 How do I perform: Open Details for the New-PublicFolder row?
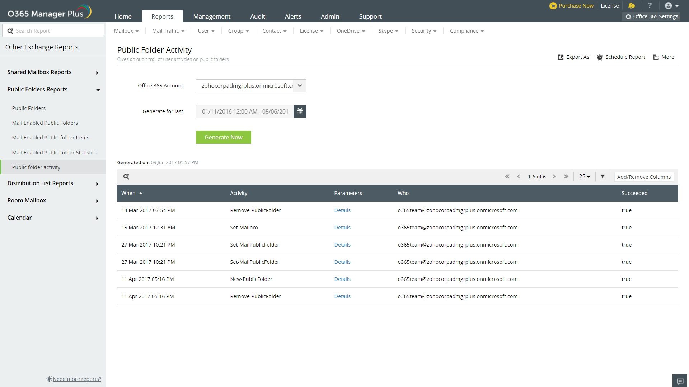(342, 279)
